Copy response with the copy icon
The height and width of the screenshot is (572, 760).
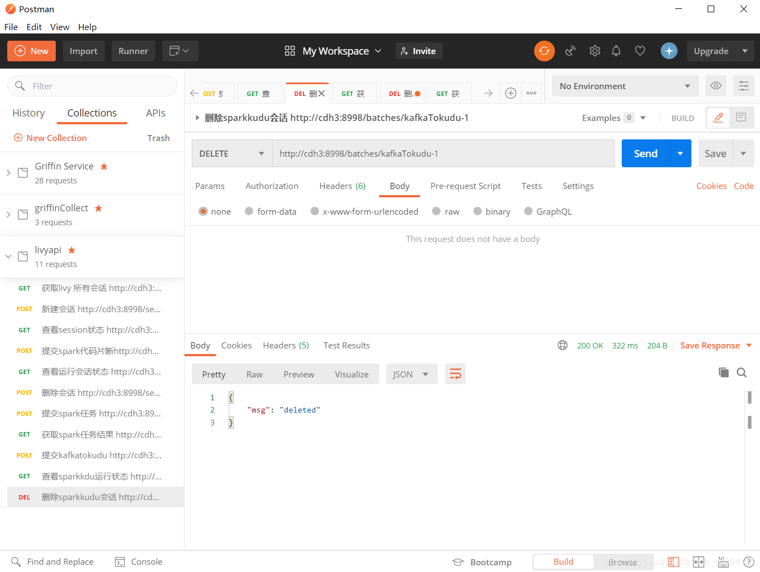tap(724, 372)
